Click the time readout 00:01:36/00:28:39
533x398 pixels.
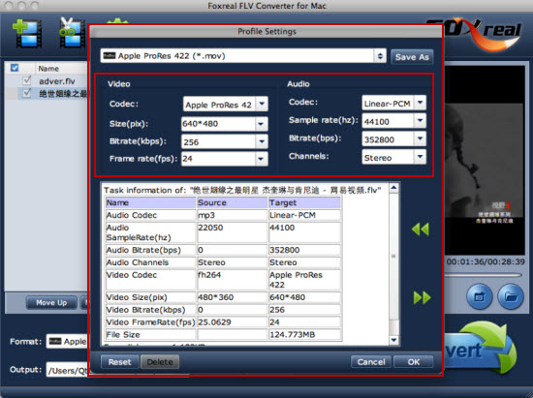[486, 261]
